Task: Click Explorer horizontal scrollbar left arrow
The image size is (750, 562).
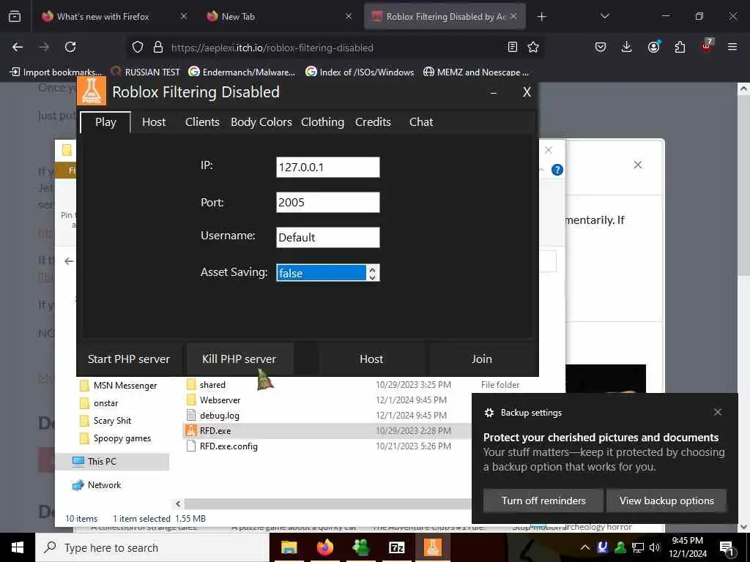Action: (x=178, y=503)
